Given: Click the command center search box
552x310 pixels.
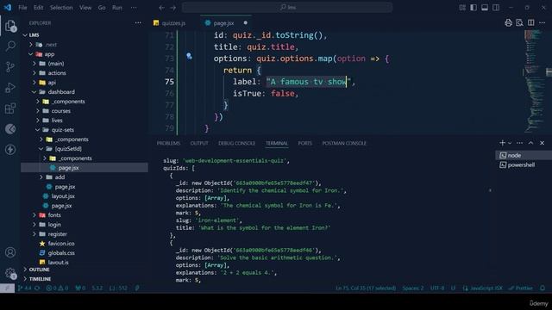Looking at the screenshot, I should [287, 8].
